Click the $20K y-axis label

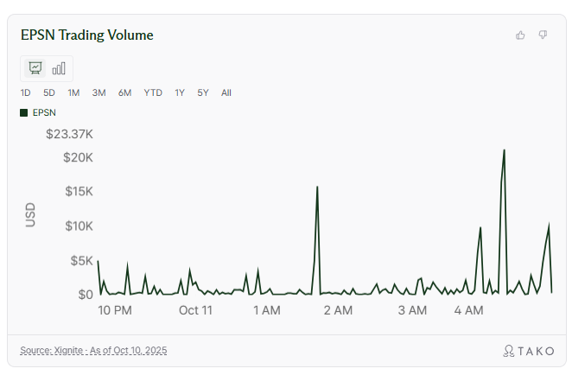(78, 157)
